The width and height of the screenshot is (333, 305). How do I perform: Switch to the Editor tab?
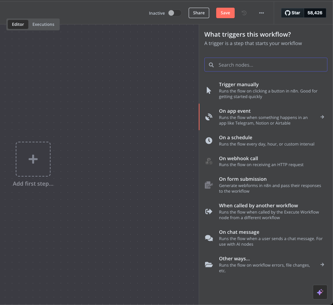click(x=18, y=24)
